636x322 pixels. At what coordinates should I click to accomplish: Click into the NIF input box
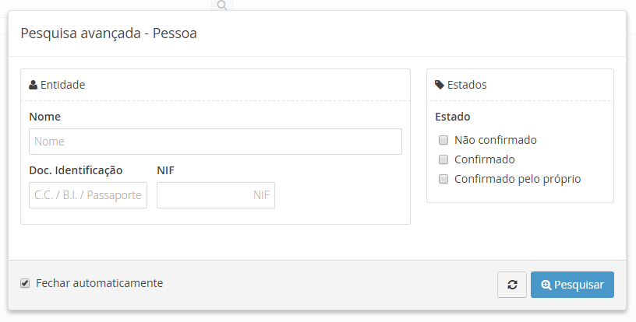pos(216,195)
